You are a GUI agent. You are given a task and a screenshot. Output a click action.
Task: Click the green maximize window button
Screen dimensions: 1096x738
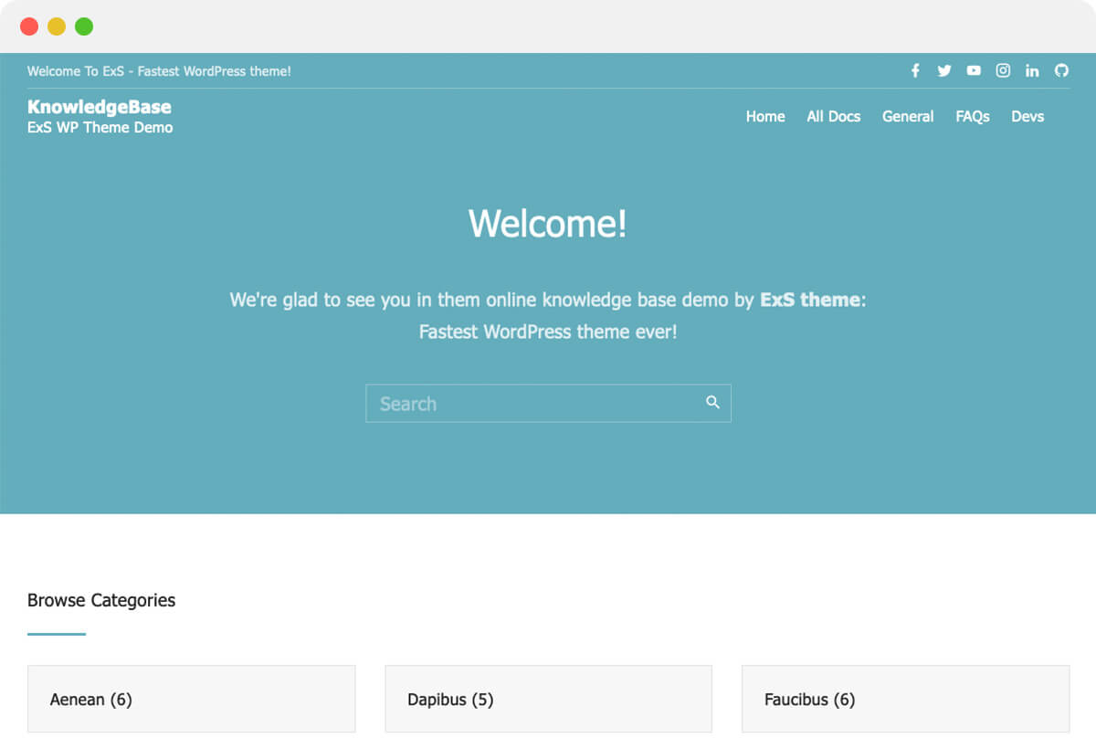pyautogui.click(x=84, y=26)
